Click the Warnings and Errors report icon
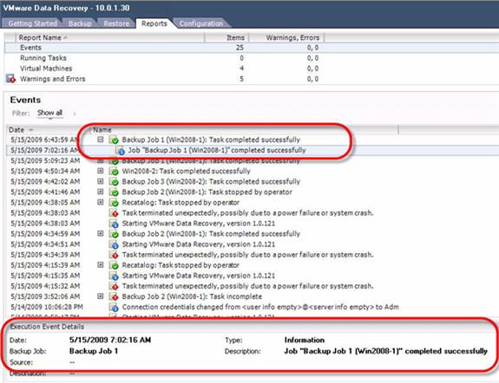 10,79
